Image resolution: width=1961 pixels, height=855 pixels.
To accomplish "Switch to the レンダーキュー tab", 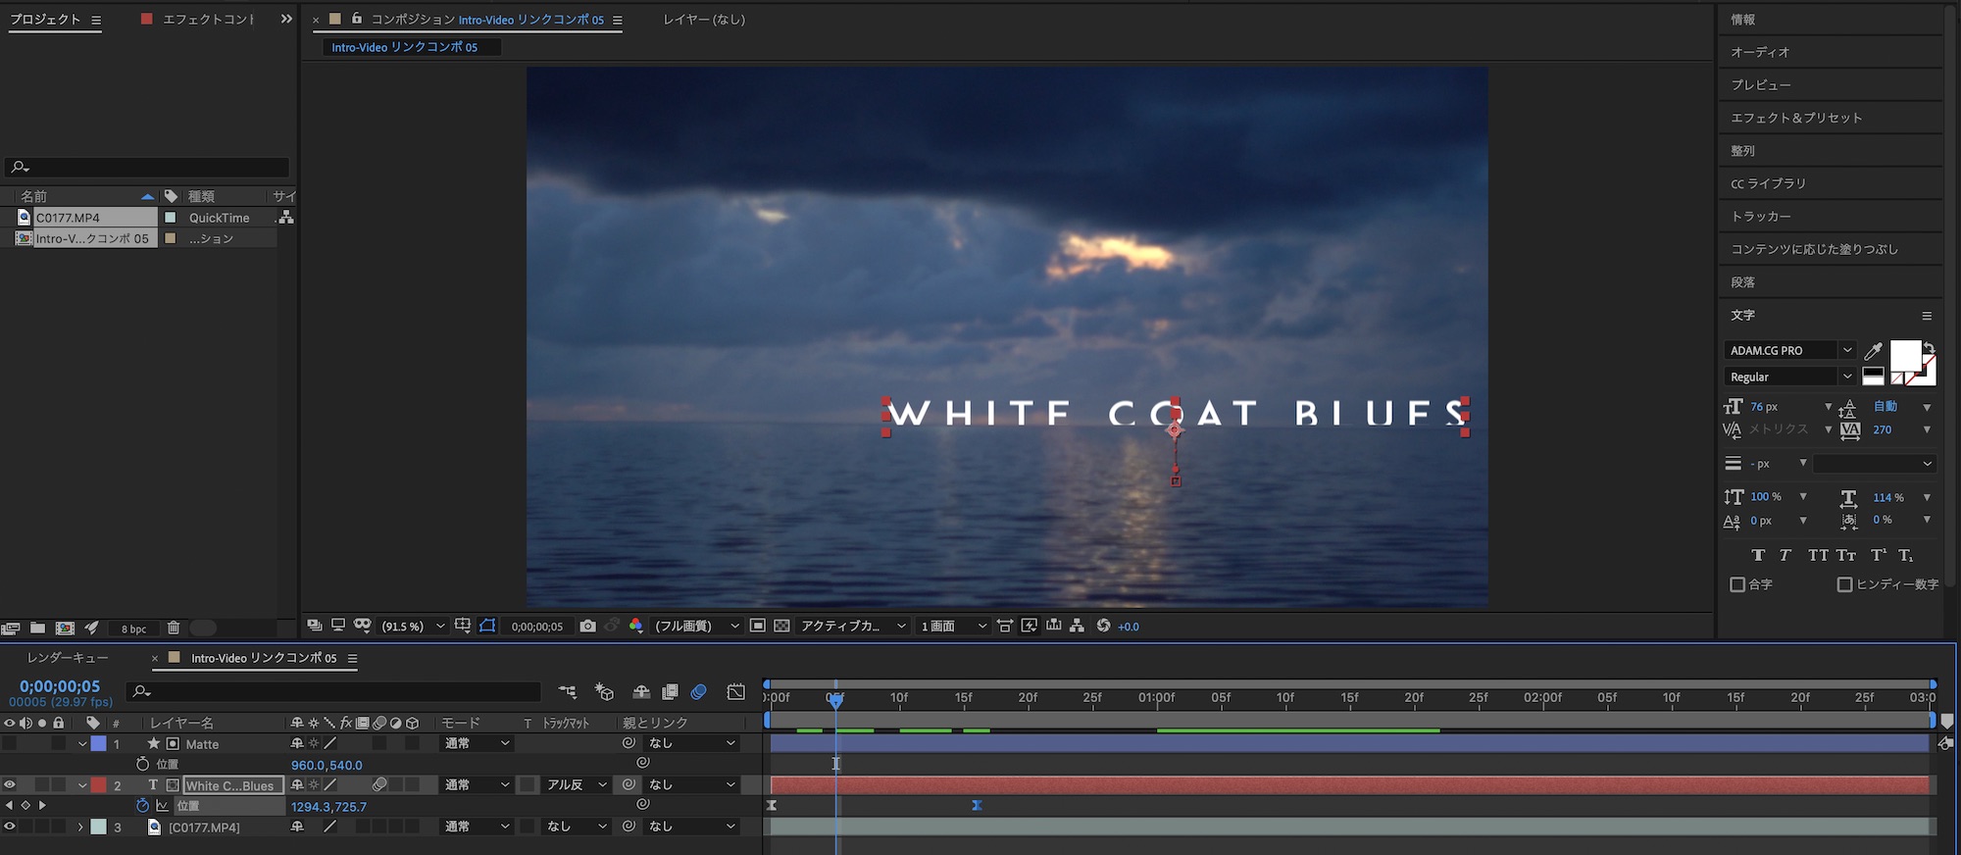I will tap(68, 658).
